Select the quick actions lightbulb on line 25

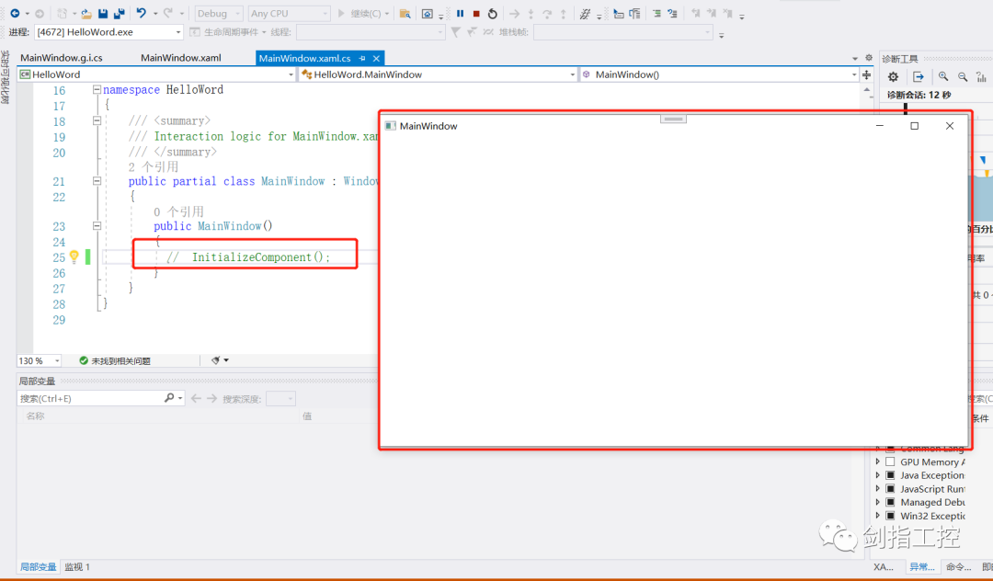[x=73, y=257]
